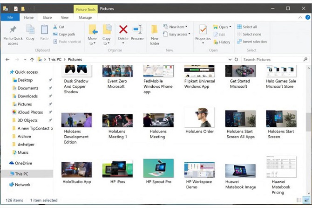
Task: Open the help question mark icon
Action: (308, 17)
